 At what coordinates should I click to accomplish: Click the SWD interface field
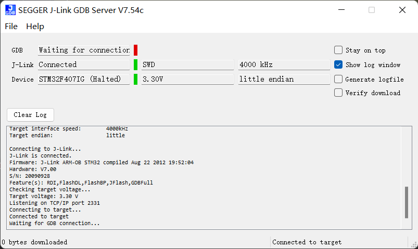coord(187,65)
